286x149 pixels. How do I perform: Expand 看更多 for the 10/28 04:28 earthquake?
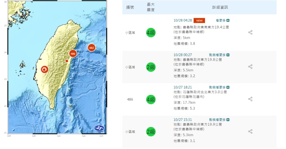coord(223,21)
